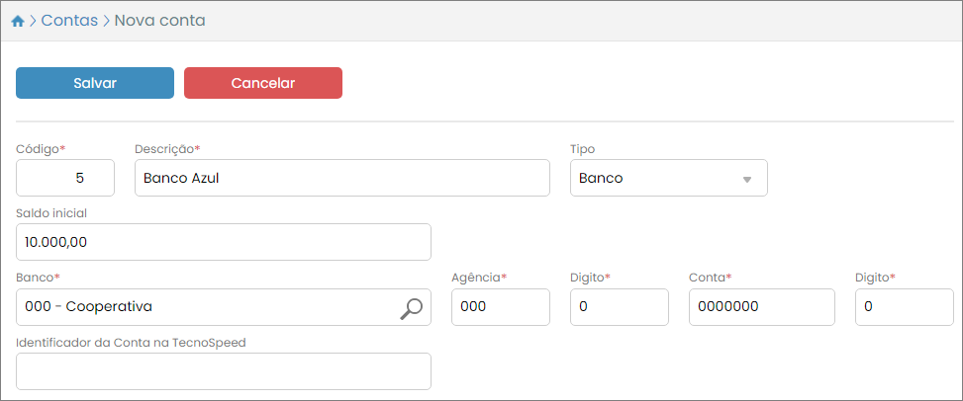Click the Digito field next to Agência
The height and width of the screenshot is (401, 963).
point(619,307)
